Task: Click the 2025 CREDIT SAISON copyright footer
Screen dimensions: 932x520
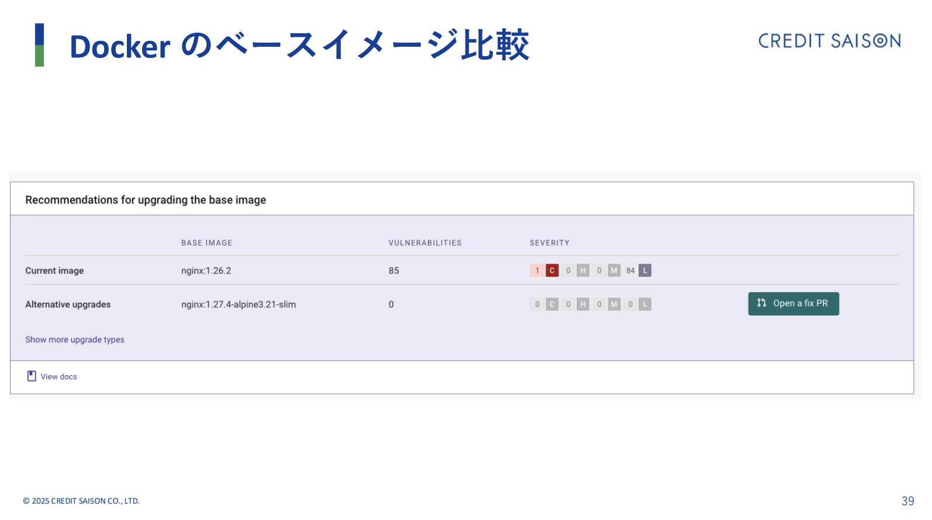Action: 81,501
